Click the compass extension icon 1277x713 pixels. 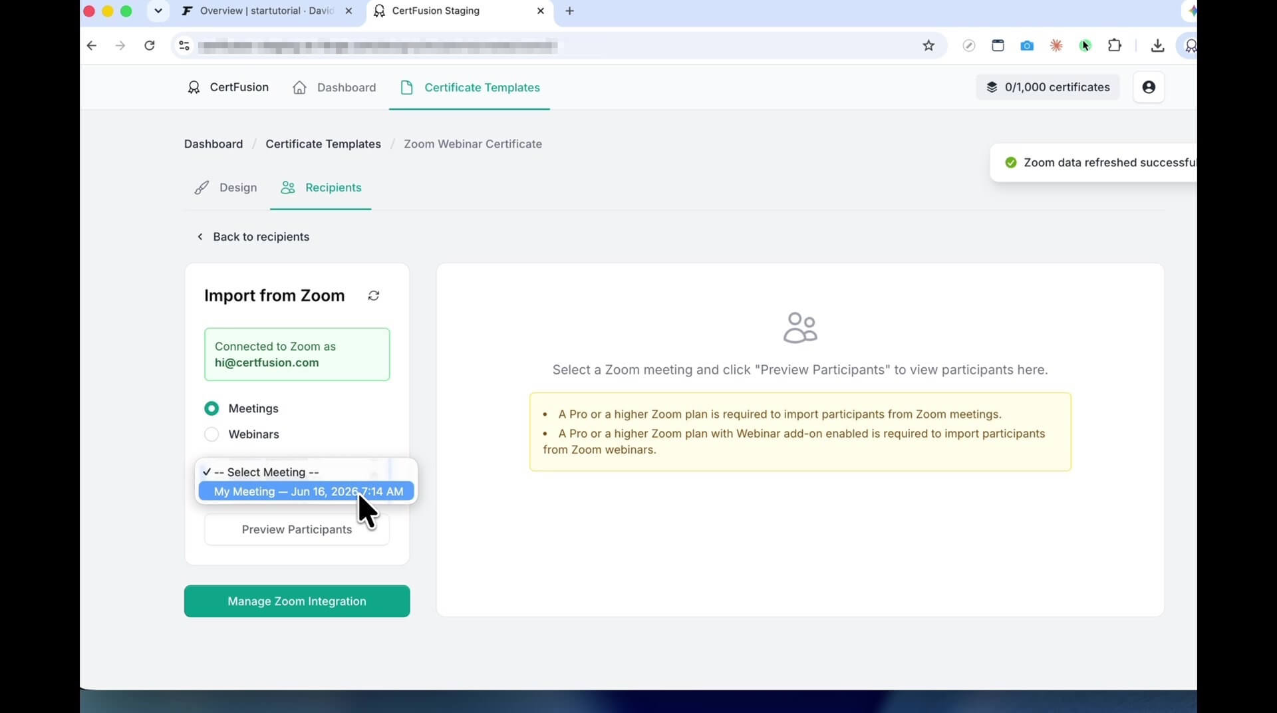969,45
